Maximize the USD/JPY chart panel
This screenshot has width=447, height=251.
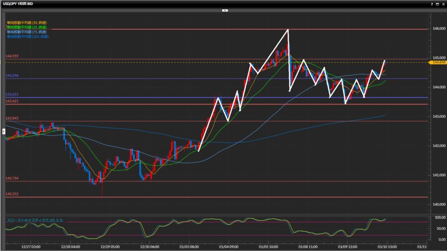[x=437, y=3]
